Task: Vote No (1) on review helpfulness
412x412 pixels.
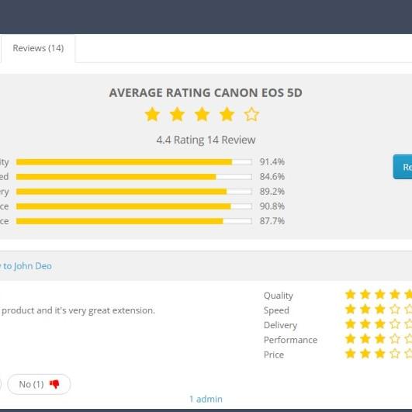Action: [x=39, y=384]
